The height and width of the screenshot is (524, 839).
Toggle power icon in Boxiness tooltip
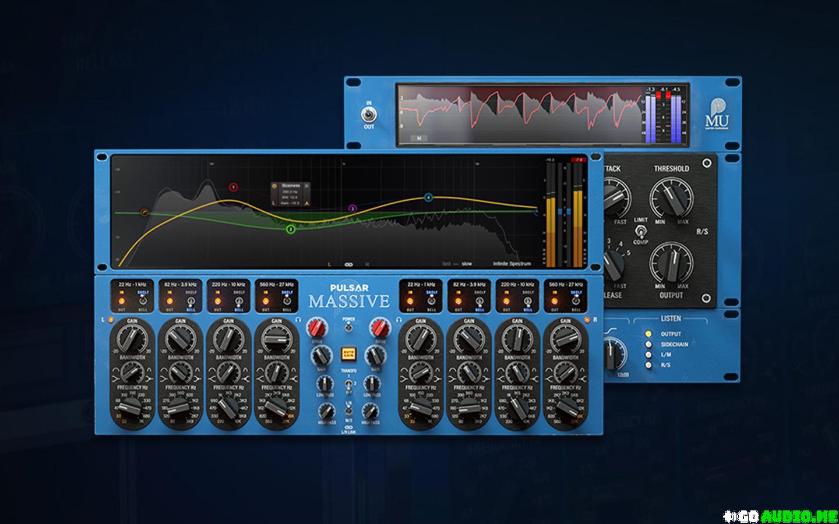(x=275, y=186)
